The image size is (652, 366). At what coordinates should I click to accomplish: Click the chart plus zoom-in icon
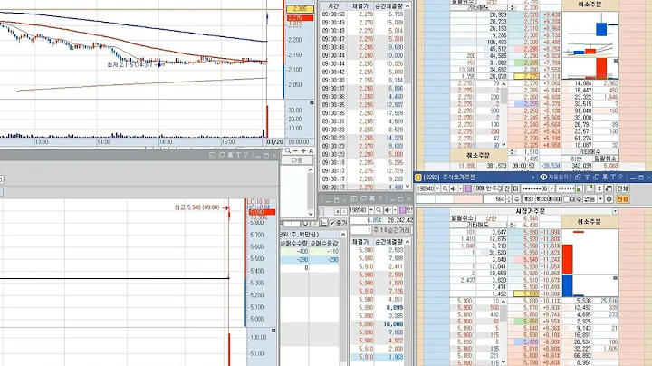303,151
